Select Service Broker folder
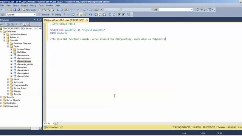 coord(20,88)
